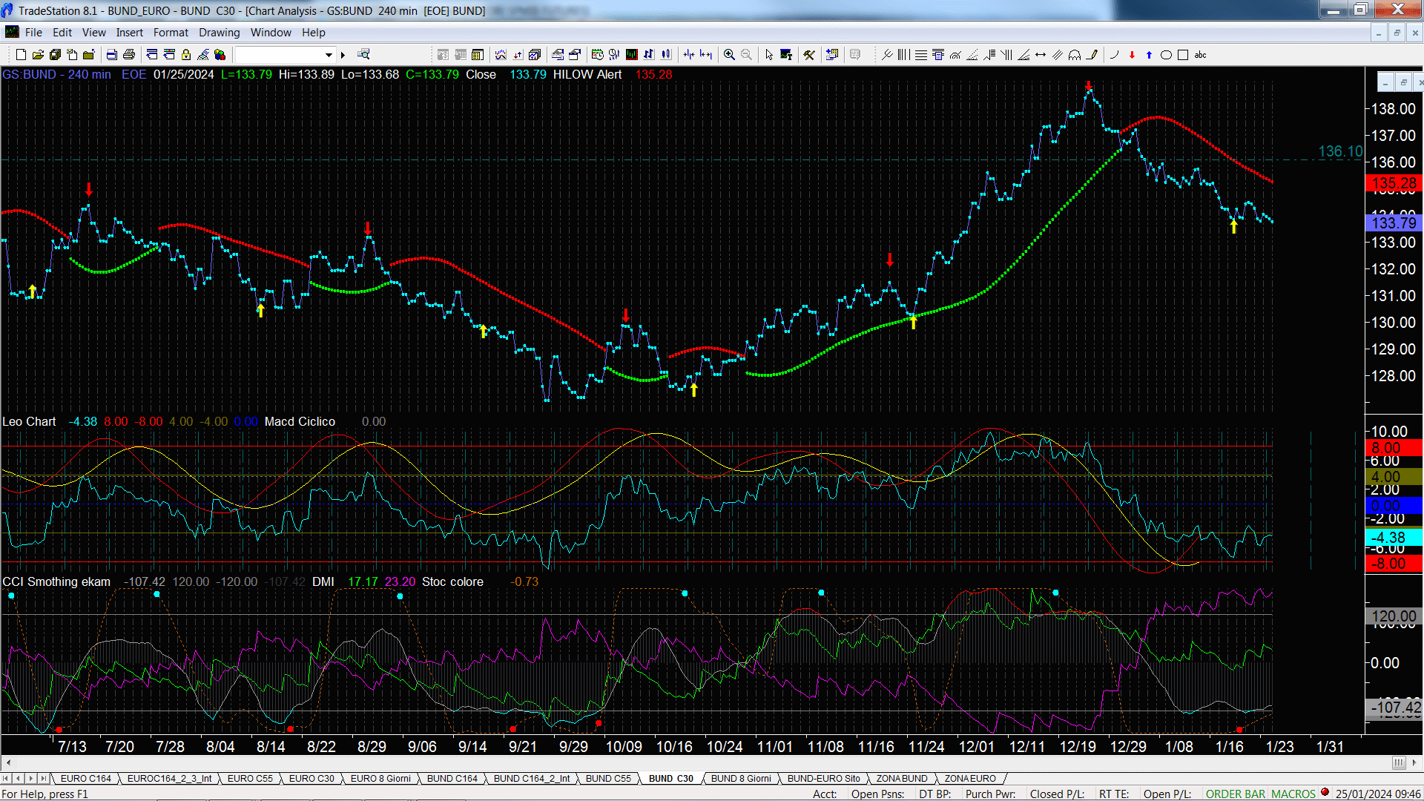The height and width of the screenshot is (801, 1424).
Task: Select the horizontal double-arrow tool
Action: (1041, 55)
